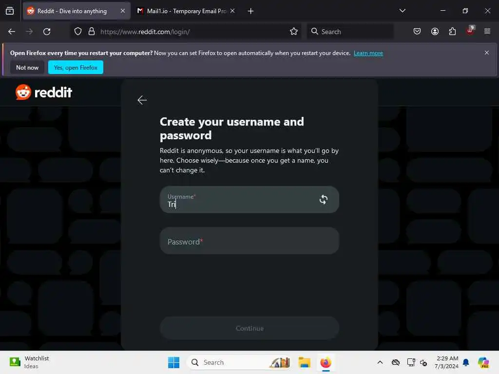Open the notifications bell icon
The width and height of the screenshot is (499, 374).
pos(466,362)
